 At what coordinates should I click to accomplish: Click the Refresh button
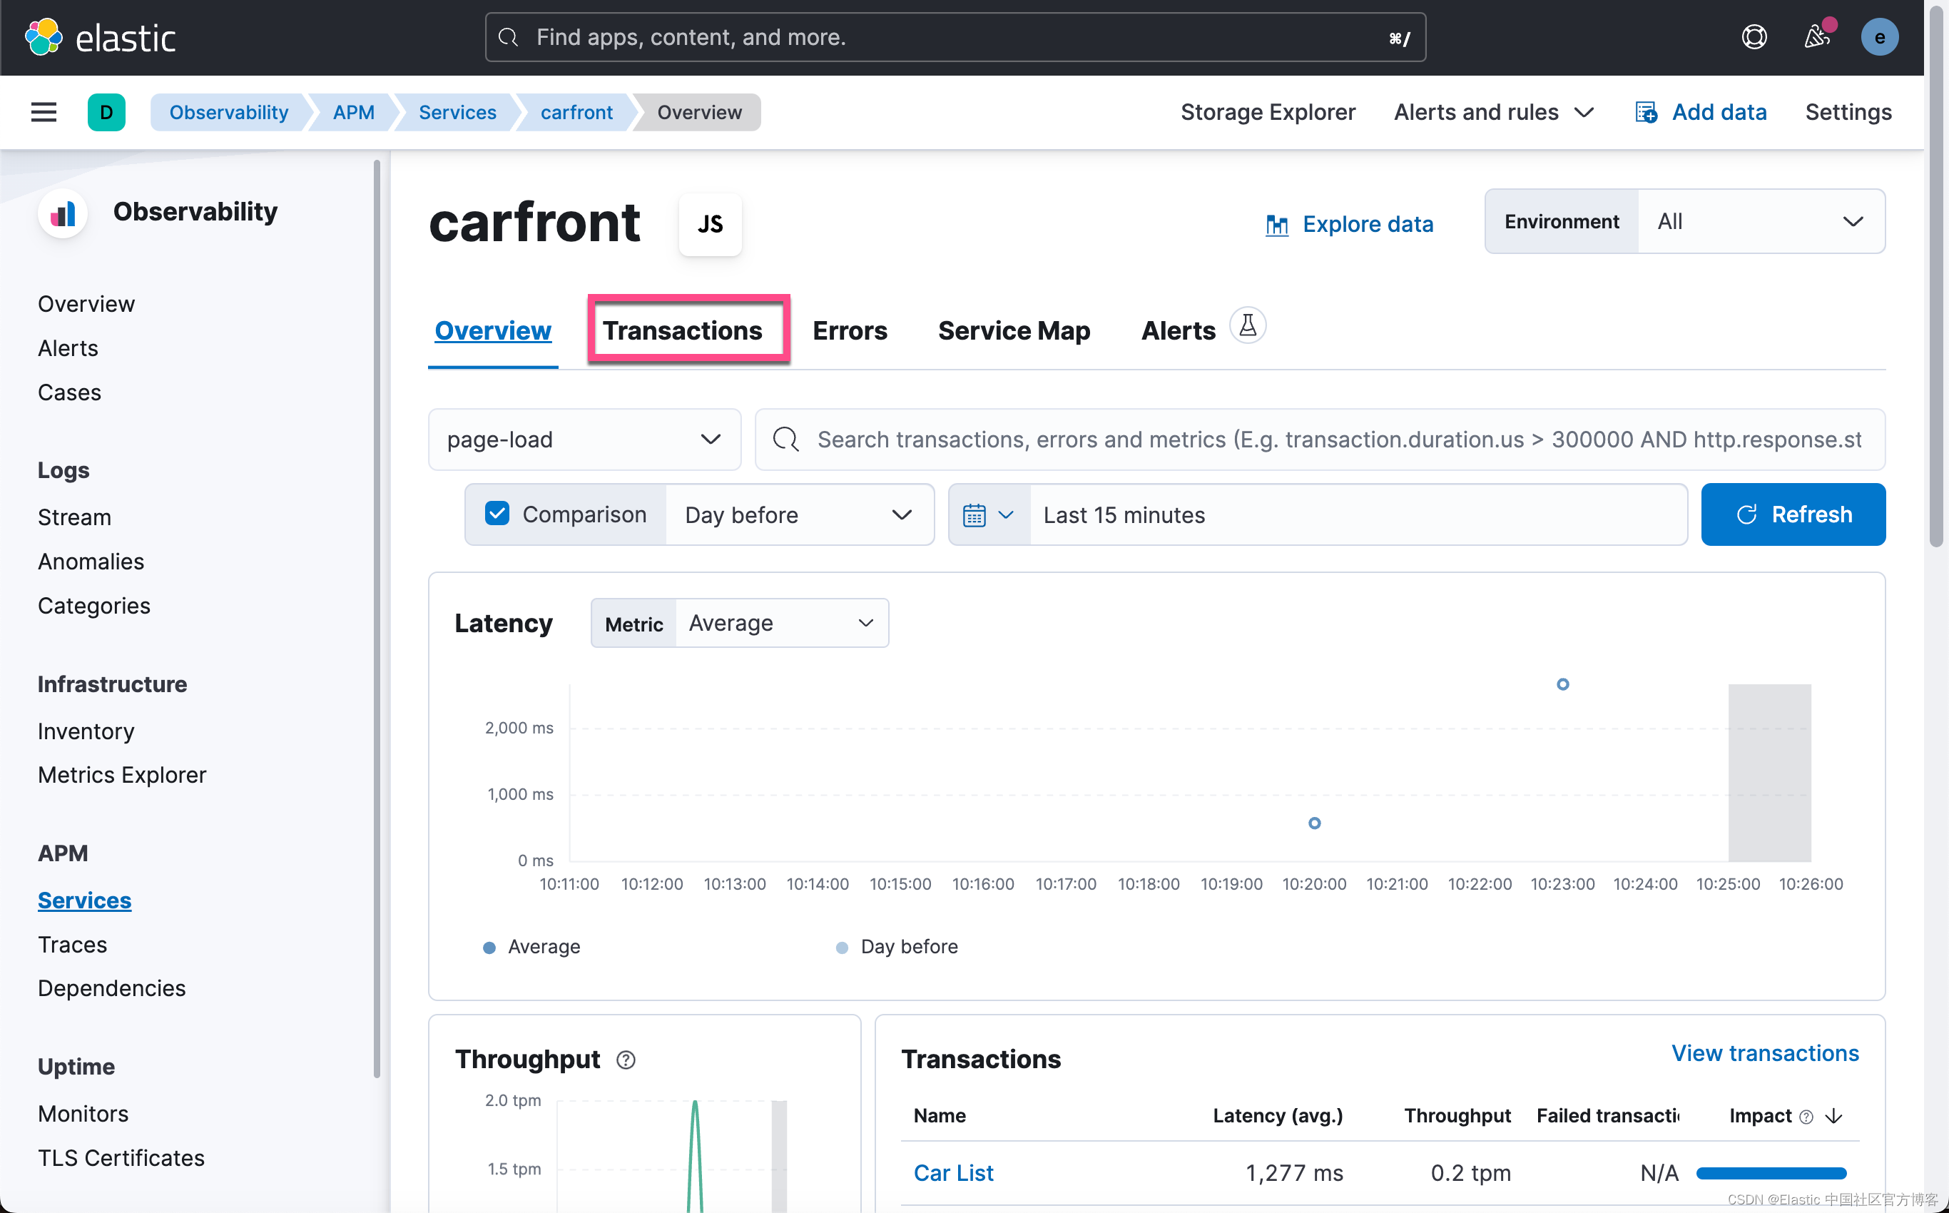(x=1793, y=515)
